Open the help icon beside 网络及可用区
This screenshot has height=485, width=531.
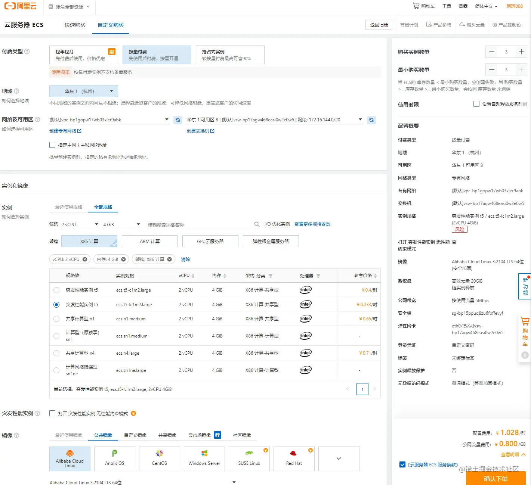(37, 119)
